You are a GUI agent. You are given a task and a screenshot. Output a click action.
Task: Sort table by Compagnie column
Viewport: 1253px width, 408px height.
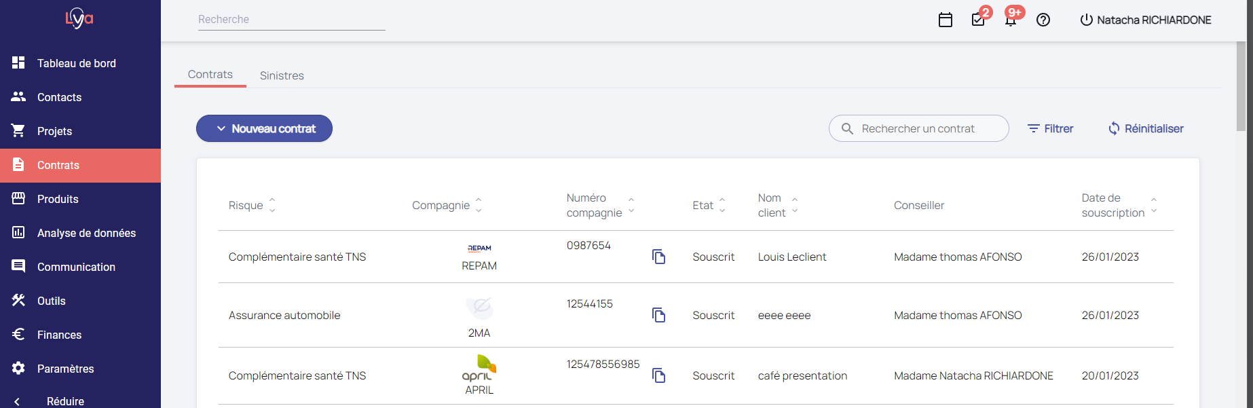479,205
